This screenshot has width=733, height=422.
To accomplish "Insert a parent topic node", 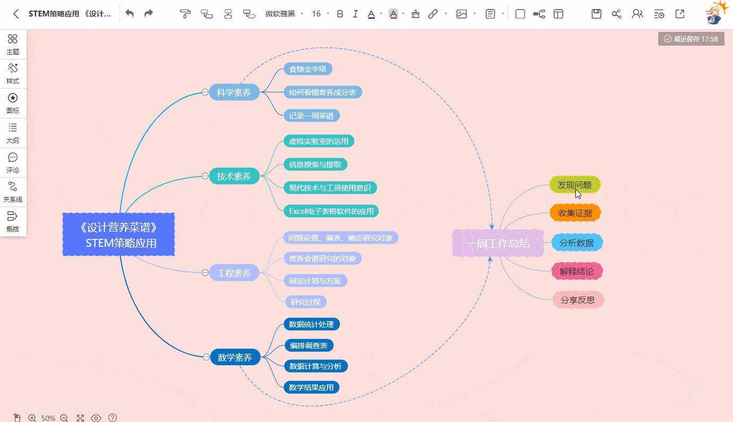I will pyautogui.click(x=249, y=14).
